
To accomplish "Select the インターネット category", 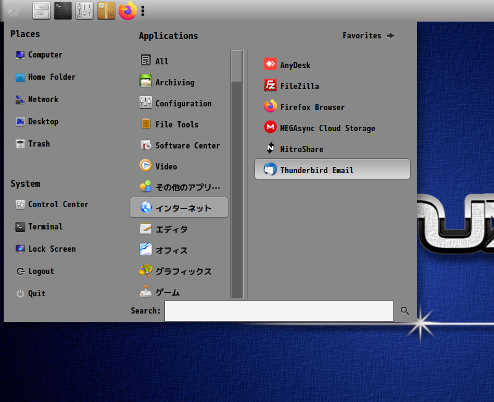I will [179, 207].
